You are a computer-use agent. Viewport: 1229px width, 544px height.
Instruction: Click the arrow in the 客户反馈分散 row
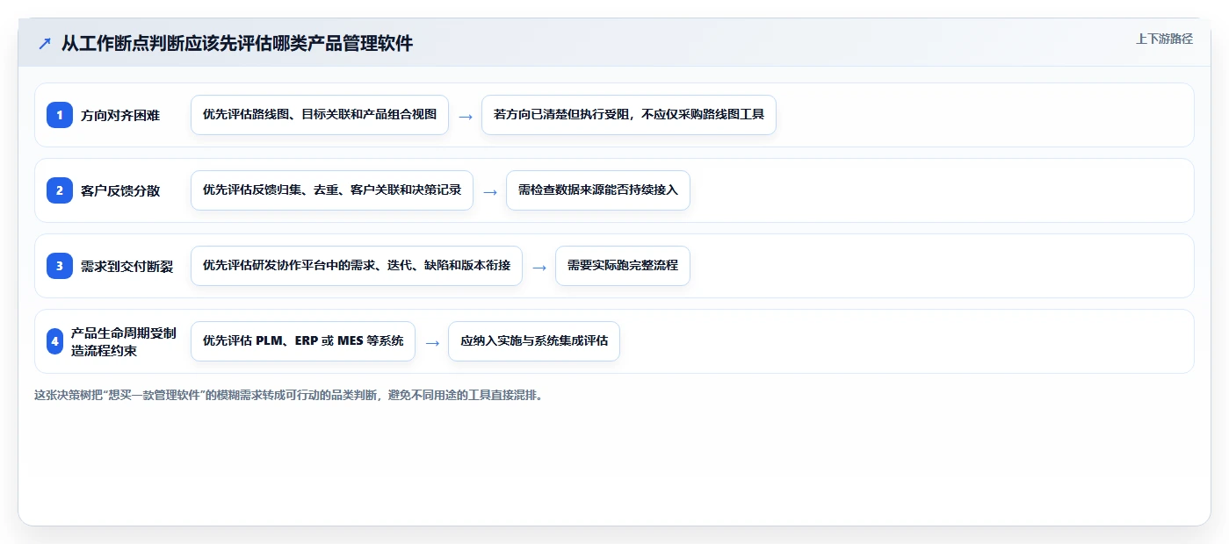click(x=490, y=191)
